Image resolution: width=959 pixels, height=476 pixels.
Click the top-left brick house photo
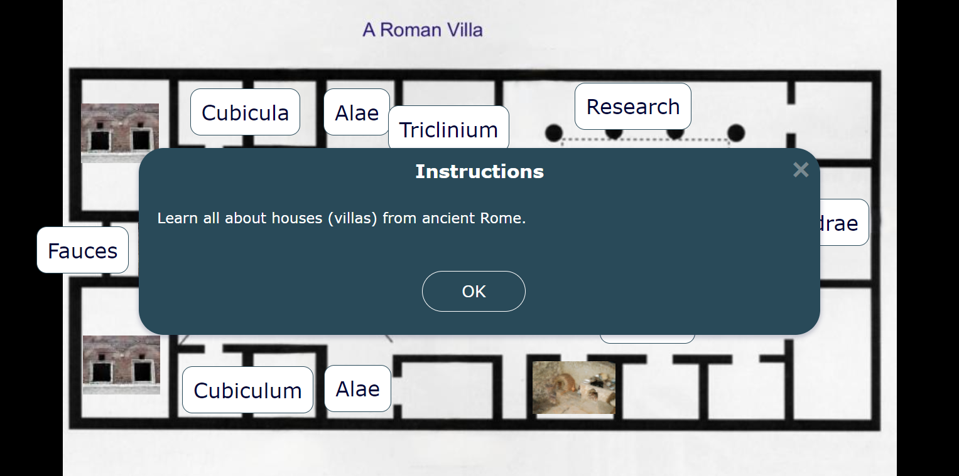(121, 132)
